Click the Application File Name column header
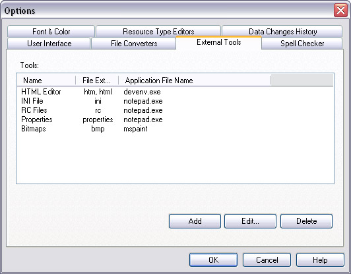 [194, 80]
